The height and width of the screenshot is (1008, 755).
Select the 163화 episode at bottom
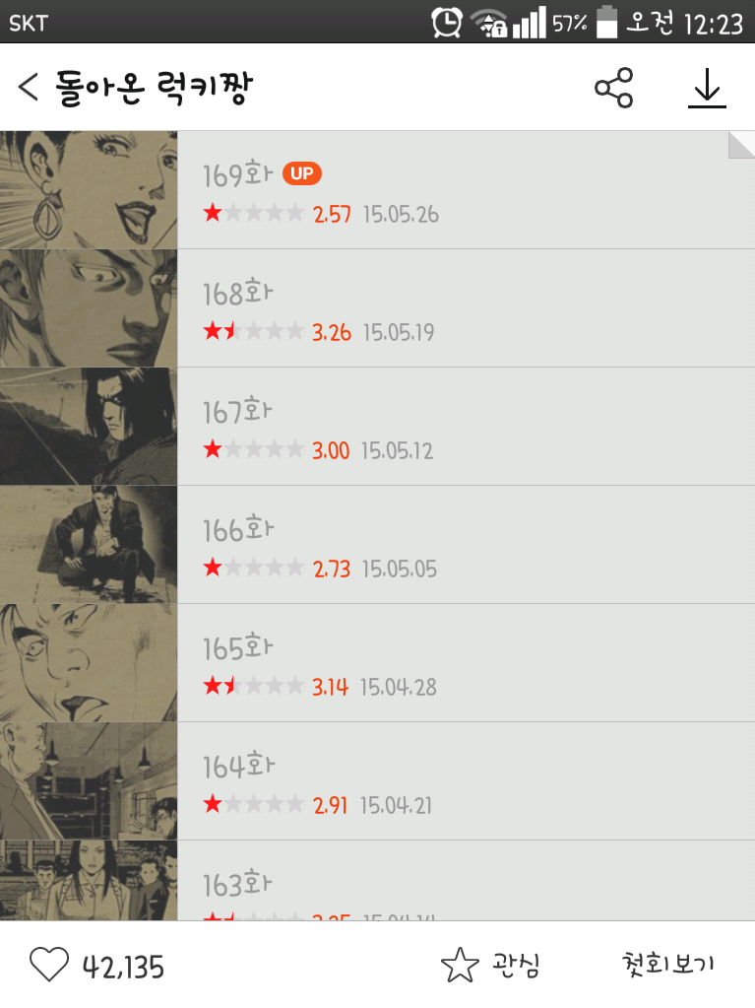click(x=378, y=881)
